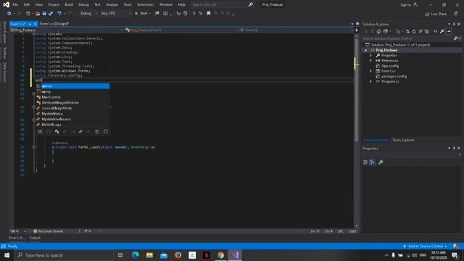
Task: Open the Error List tab
Action: point(16,238)
